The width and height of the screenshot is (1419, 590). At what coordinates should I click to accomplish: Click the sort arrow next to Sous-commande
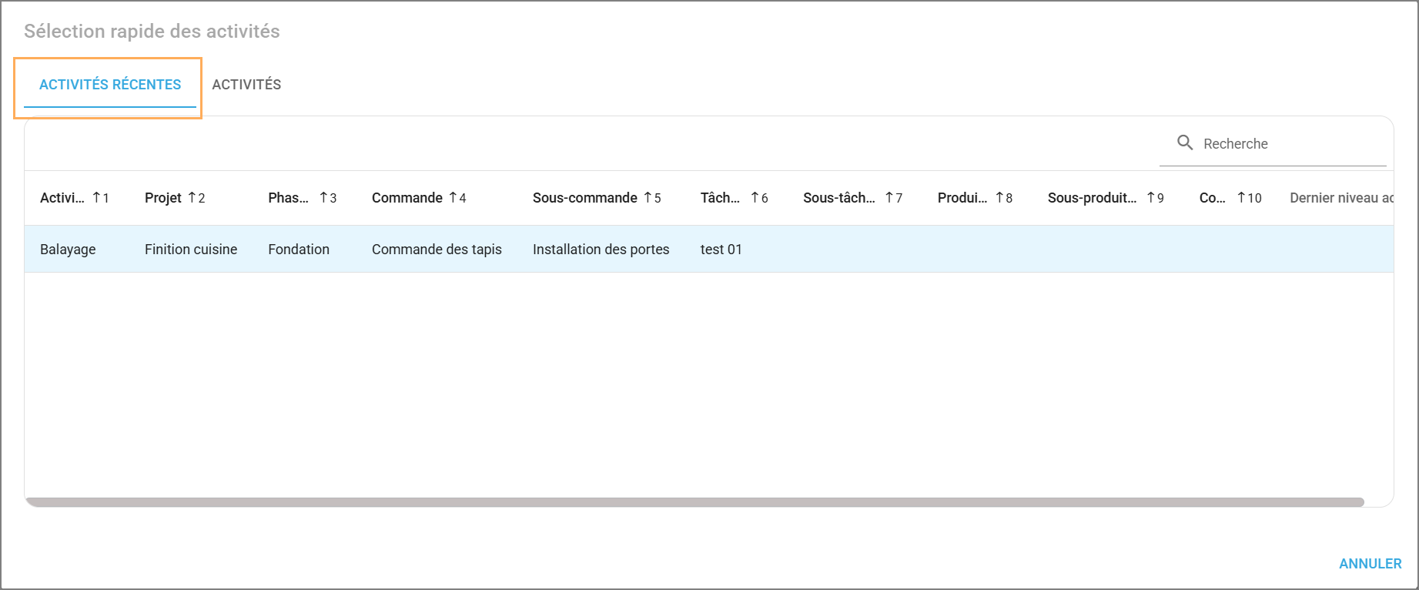(x=648, y=197)
